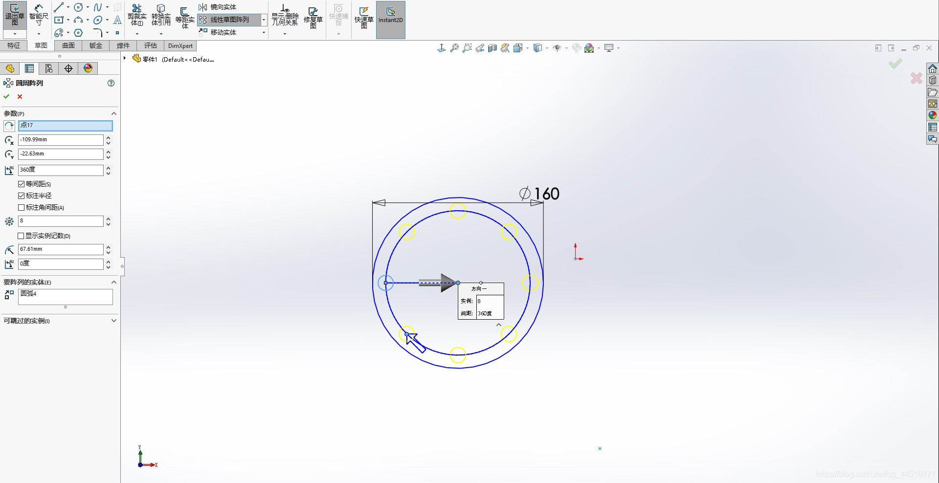The width and height of the screenshot is (939, 483).
Task: Click the Section View icon
Action: pyautogui.click(x=492, y=48)
